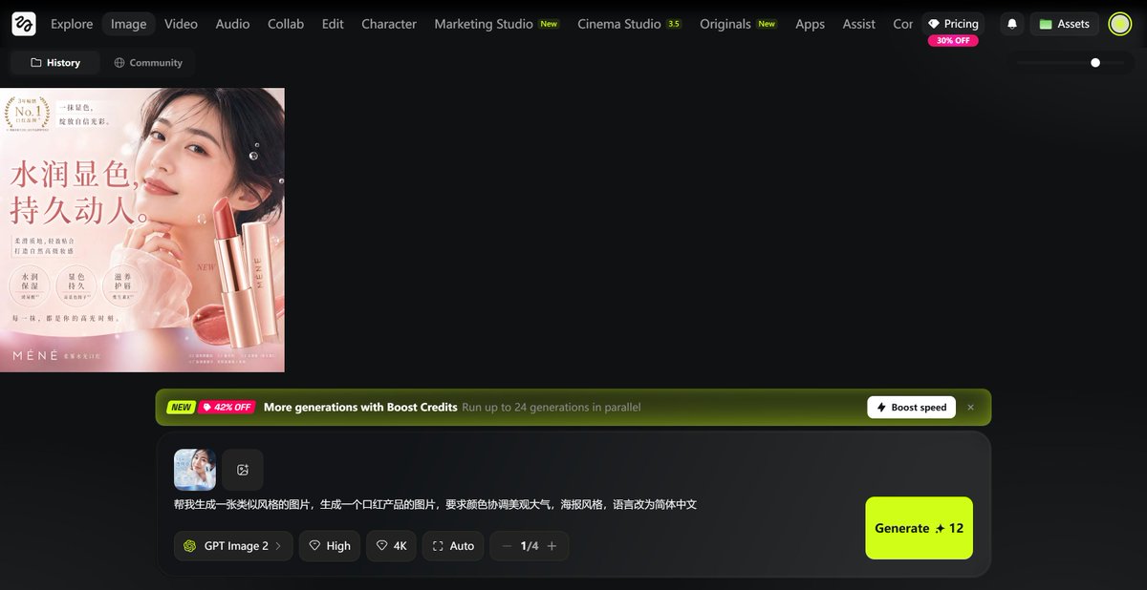1147x590 pixels.
Task: Click the add image upload icon
Action: pyautogui.click(x=243, y=470)
